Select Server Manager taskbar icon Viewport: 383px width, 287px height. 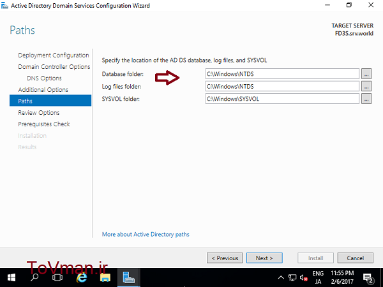click(x=129, y=277)
